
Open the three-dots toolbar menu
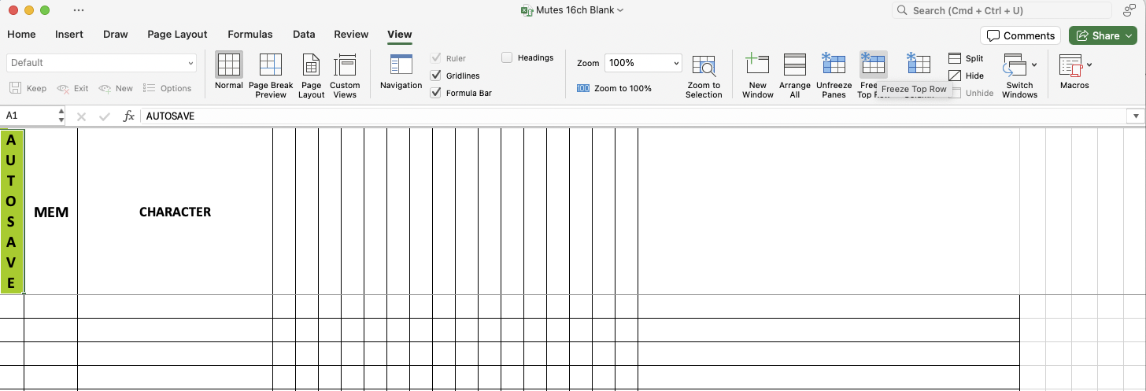(78, 10)
